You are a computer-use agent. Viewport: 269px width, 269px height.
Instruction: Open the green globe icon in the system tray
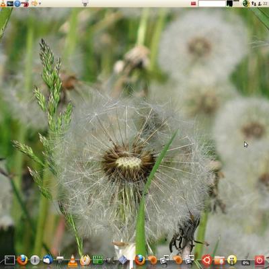(x=246, y=3)
